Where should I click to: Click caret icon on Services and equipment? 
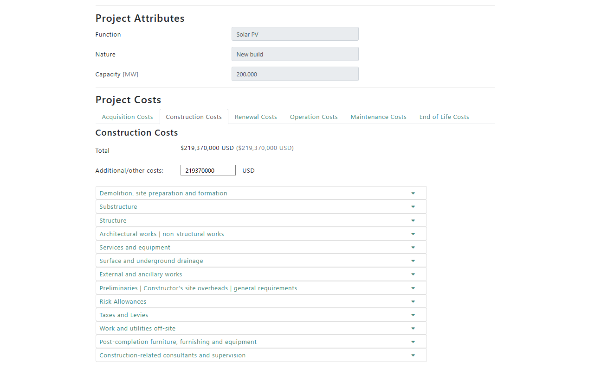tap(413, 248)
